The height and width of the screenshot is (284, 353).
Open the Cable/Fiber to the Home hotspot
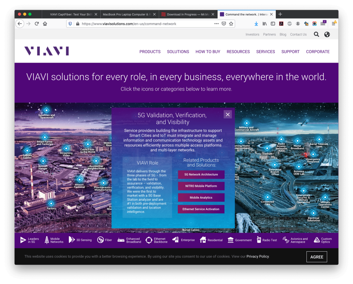pyautogui.click(x=88, y=144)
